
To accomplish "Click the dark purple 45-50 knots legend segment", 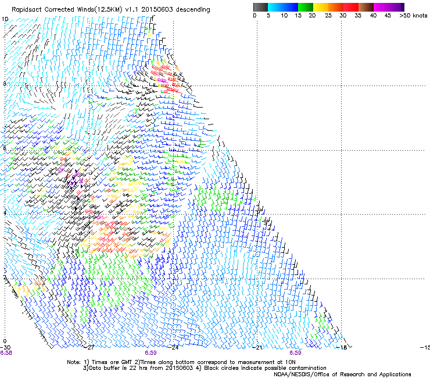I will [x=396, y=7].
